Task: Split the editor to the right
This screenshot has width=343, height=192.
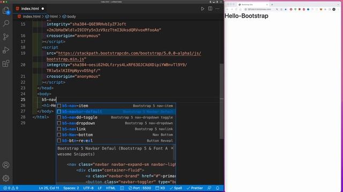Action: coord(210,9)
